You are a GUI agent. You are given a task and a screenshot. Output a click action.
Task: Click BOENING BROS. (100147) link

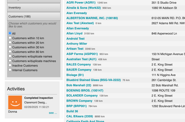[85, 91]
